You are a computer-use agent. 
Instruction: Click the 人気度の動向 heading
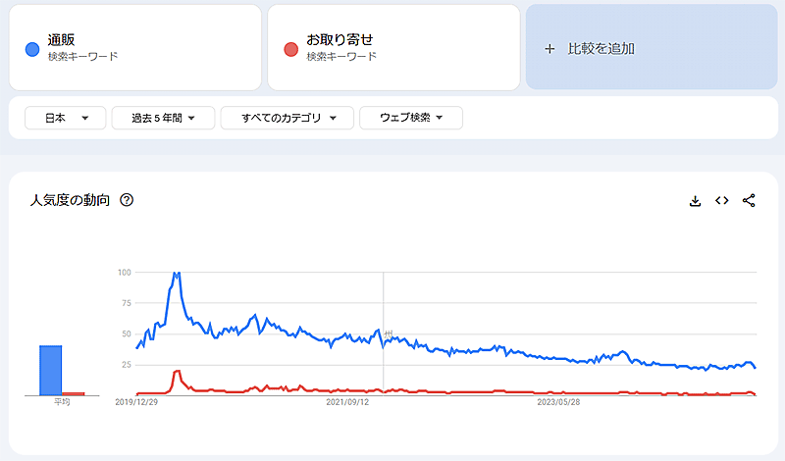pos(70,200)
